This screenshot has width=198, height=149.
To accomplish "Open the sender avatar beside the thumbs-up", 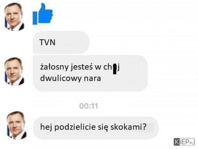I will click(14, 17).
